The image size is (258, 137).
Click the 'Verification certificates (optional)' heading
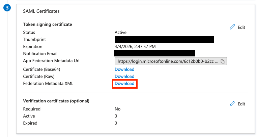click(56, 101)
